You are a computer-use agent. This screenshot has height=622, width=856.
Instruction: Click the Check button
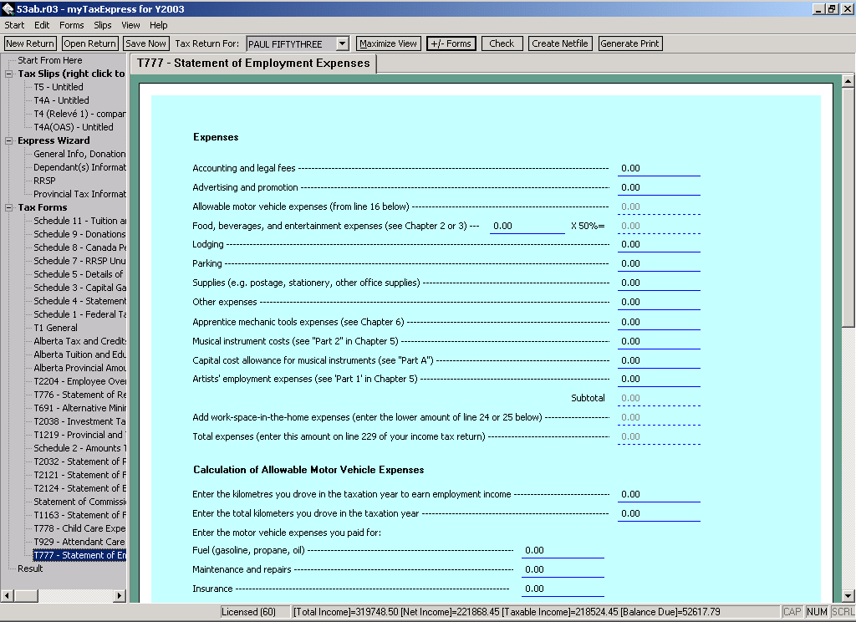502,43
